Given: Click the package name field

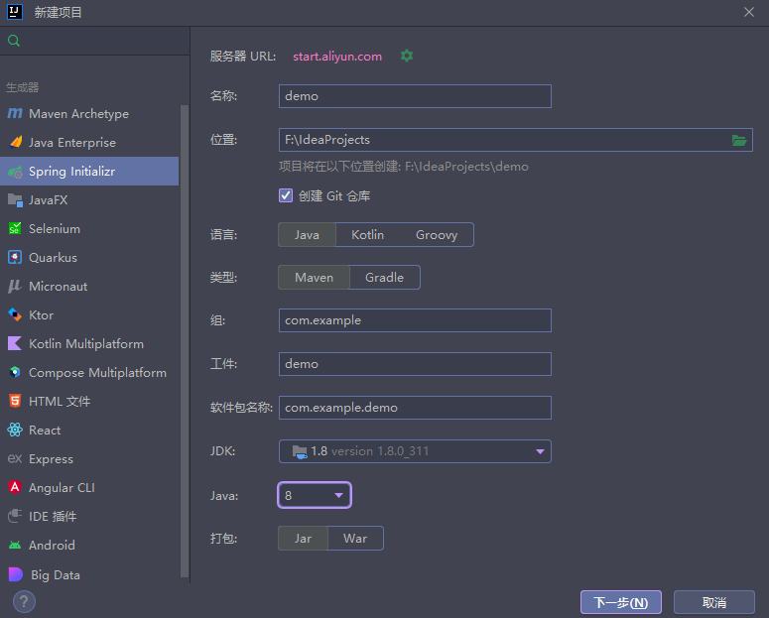Looking at the screenshot, I should [x=415, y=408].
